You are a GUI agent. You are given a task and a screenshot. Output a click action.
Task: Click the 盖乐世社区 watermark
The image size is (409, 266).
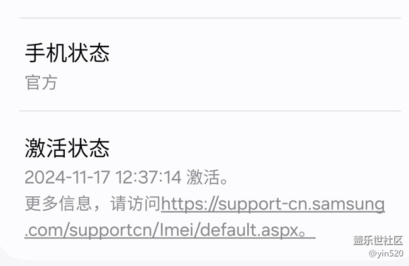coord(378,240)
